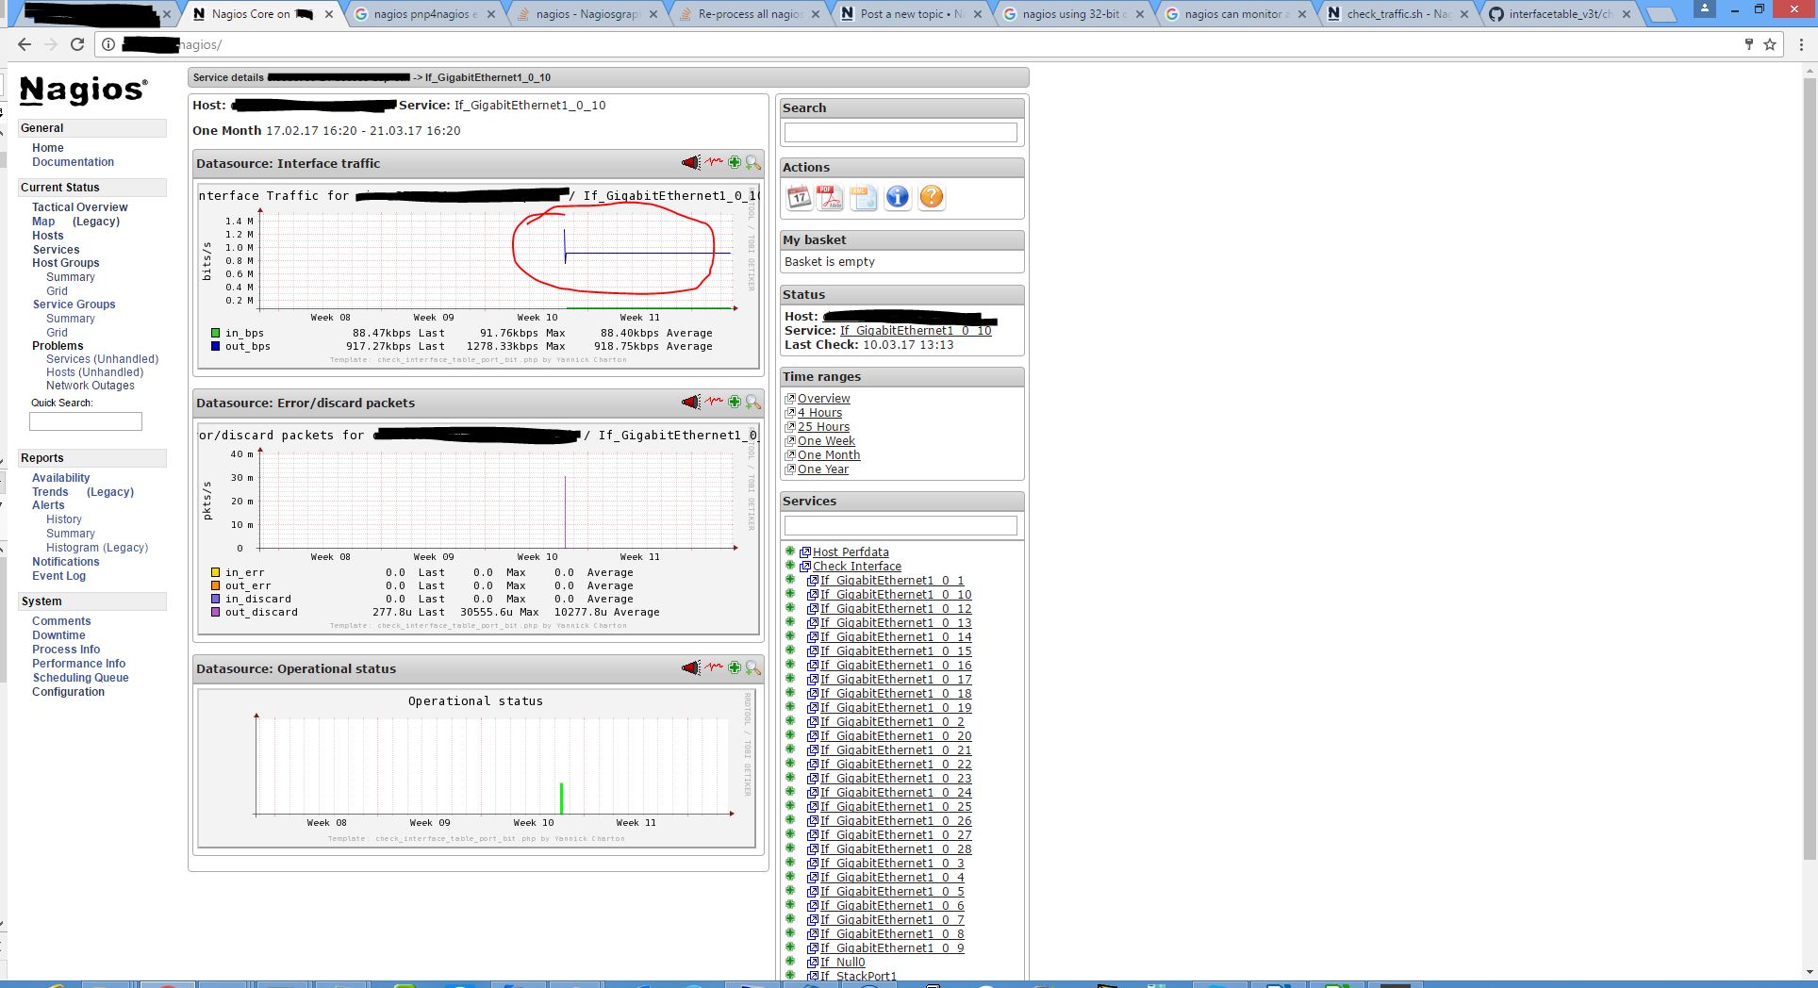Open the orange help question mark icon
1818x988 pixels.
931,197
